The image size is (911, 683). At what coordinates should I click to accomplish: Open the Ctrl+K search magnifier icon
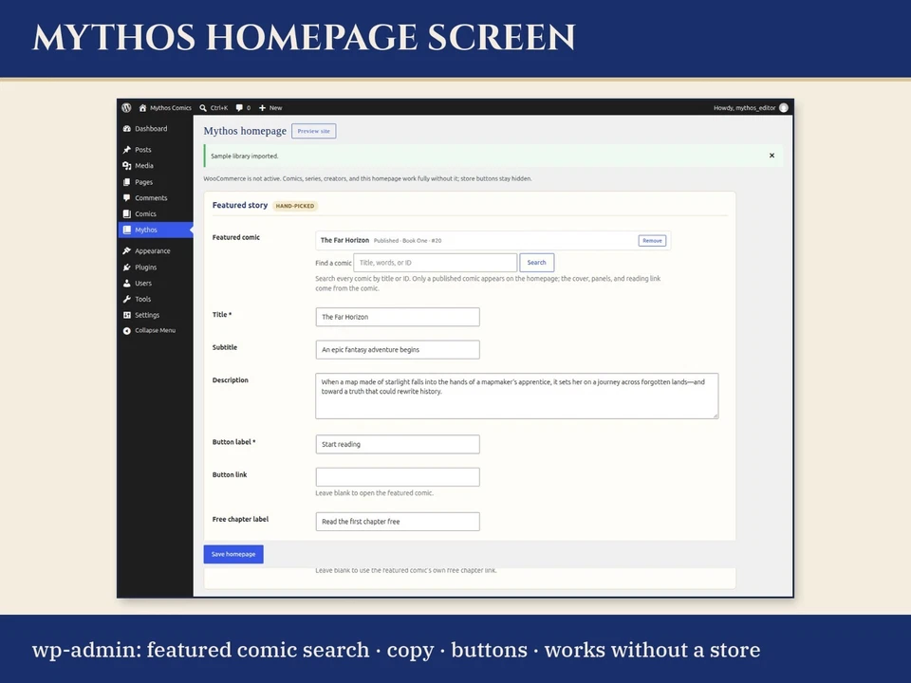tap(203, 108)
